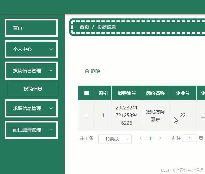This screenshot has width=205, height=174.
Task: Click the 招聘编号 column header
Action: [127, 93]
